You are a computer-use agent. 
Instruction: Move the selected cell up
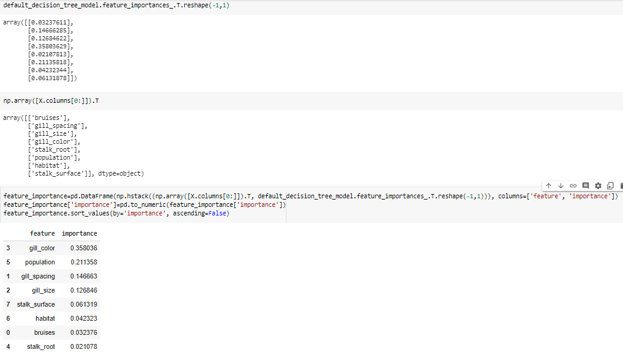pos(548,185)
